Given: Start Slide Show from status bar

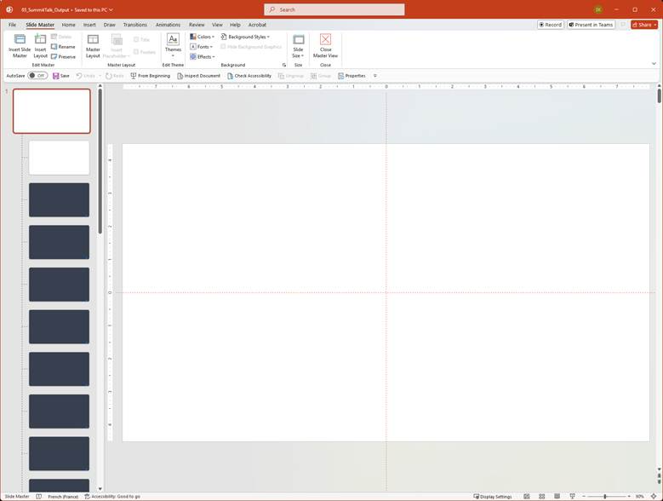Looking at the screenshot, I should tap(572, 497).
